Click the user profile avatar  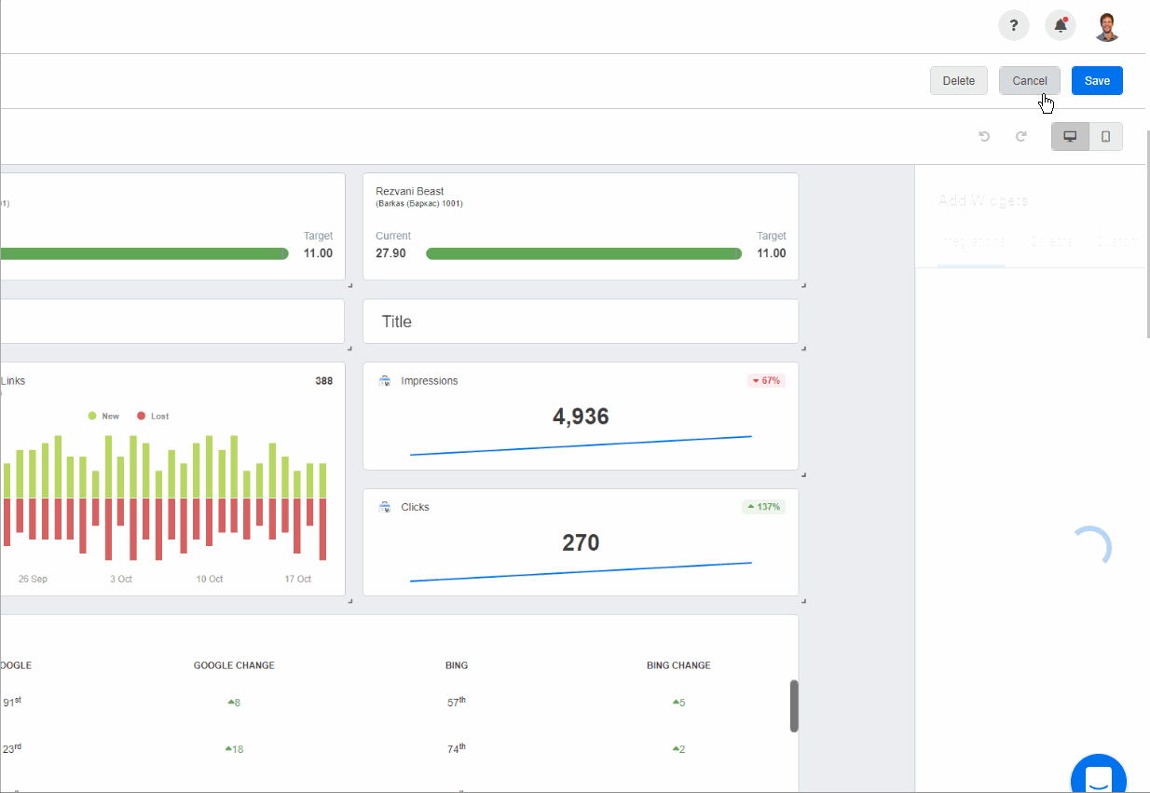(1107, 26)
